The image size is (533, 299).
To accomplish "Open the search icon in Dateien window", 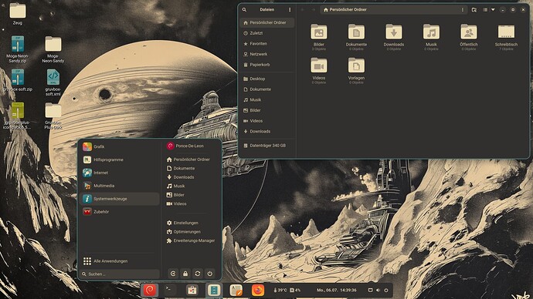I will pos(244,10).
